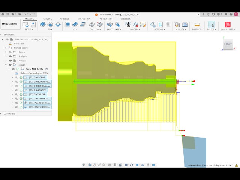Open the SETUP dropdown menu
The height and width of the screenshot is (180, 240).
point(29,29)
